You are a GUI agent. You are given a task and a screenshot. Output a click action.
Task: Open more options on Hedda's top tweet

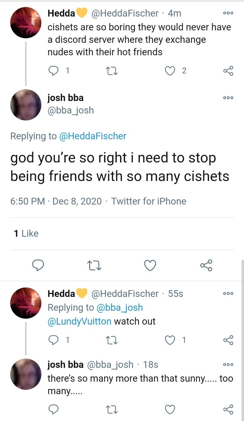pos(228,13)
